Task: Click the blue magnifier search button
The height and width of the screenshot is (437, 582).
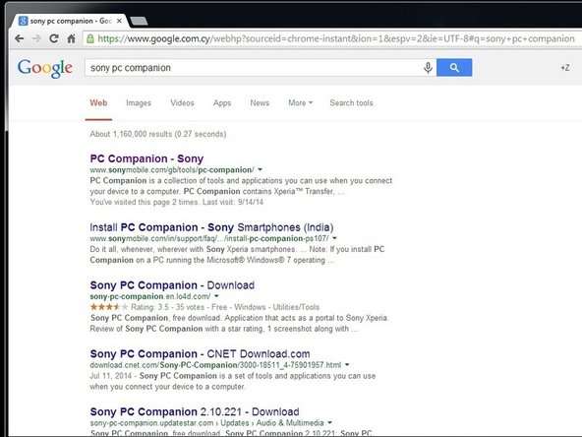Action: (454, 67)
